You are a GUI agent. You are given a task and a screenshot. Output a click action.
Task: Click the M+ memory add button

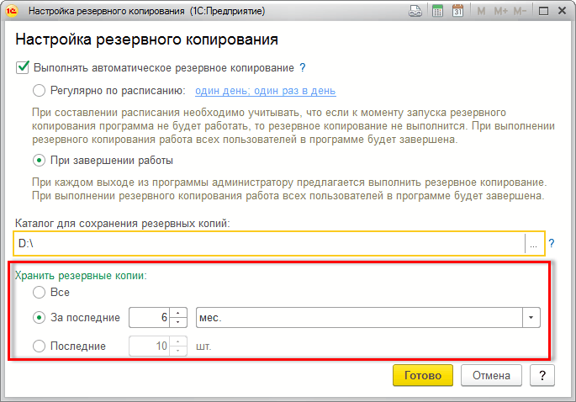(499, 12)
